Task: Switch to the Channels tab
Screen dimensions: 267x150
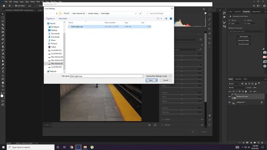Action: [238, 79]
